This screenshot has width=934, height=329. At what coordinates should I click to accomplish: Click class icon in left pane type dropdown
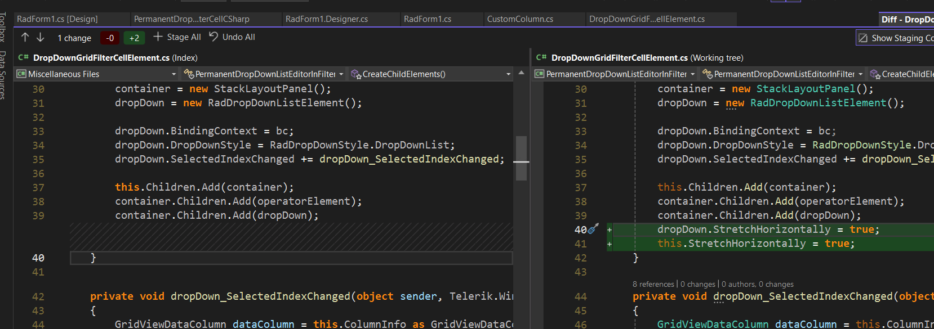tap(189, 74)
